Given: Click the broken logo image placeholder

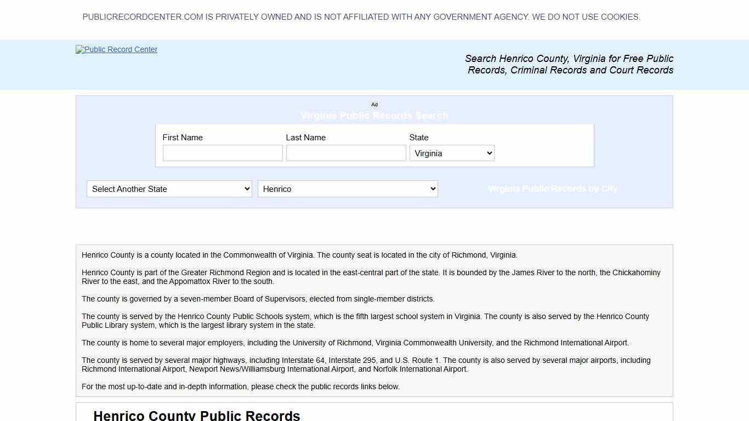Looking at the screenshot, I should pos(116,49).
